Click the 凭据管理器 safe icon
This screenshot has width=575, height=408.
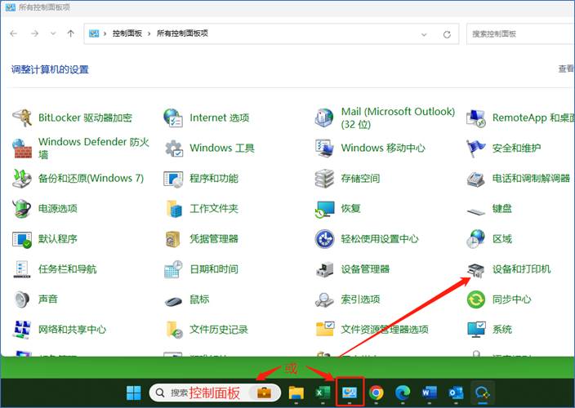click(173, 239)
